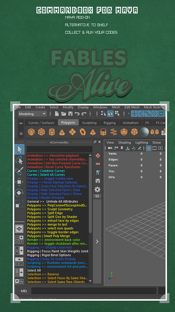This screenshot has height=312, width=175.
Task: Select the Move tool in toolbox
Action: [x=19, y=182]
